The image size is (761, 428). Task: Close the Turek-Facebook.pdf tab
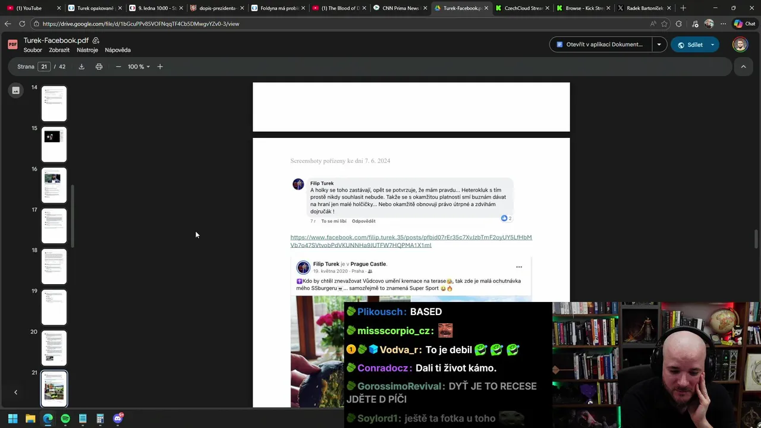click(x=486, y=8)
